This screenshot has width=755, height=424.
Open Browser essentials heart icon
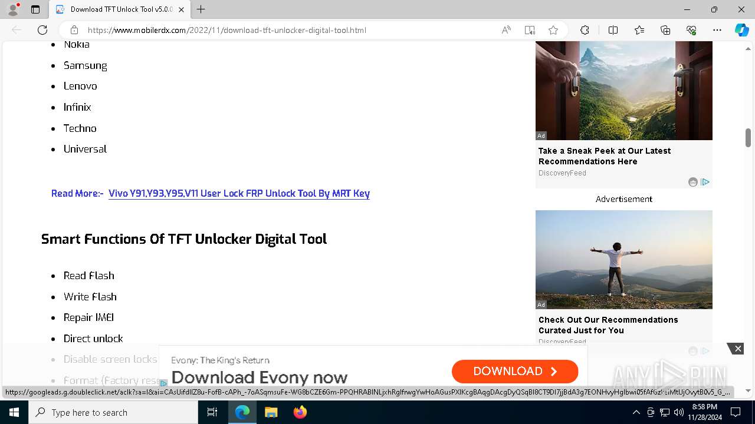pyautogui.click(x=691, y=30)
